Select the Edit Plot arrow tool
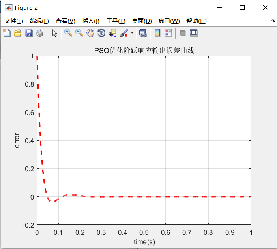Viewport: 277px width, 249px height. point(54,33)
